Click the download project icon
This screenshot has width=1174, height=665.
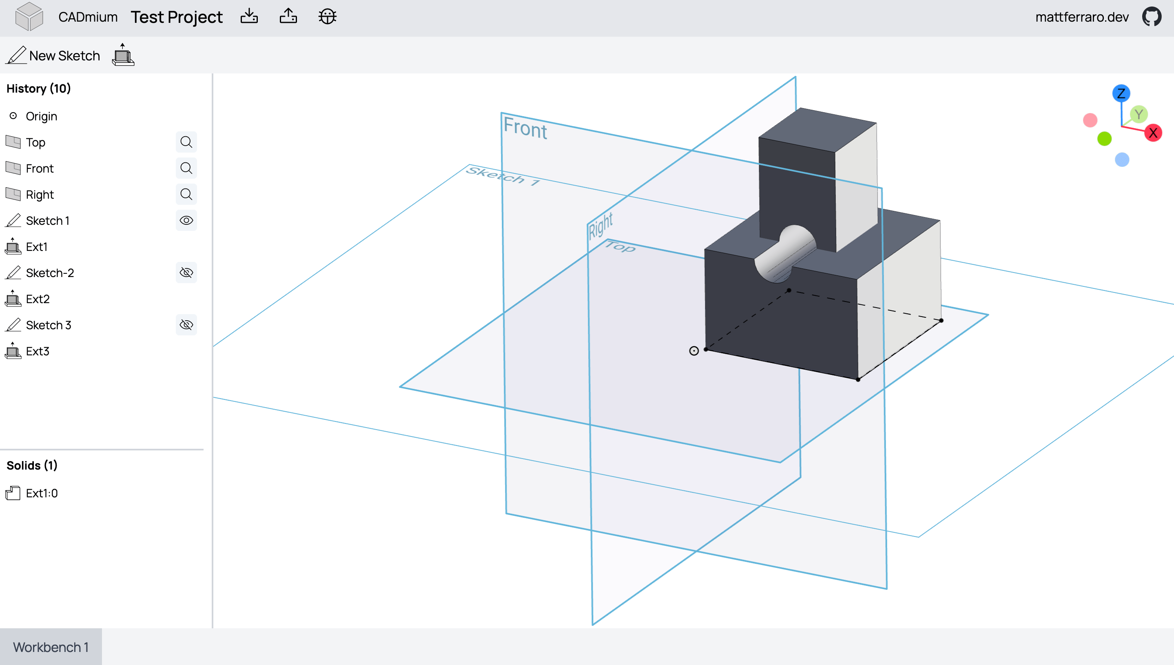tap(249, 16)
